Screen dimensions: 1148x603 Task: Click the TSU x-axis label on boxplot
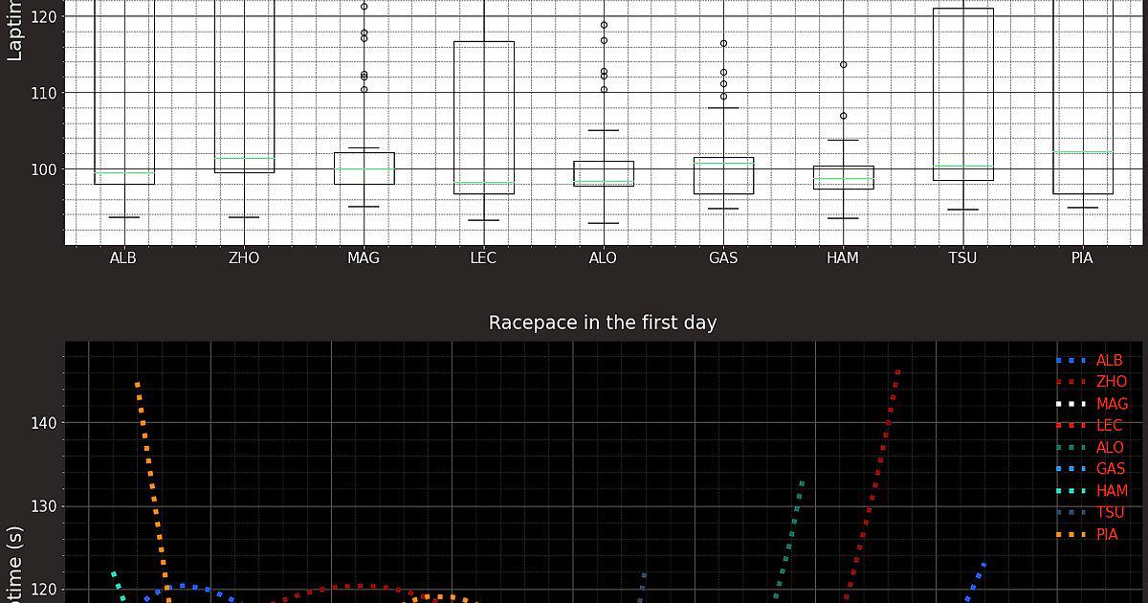pos(962,258)
